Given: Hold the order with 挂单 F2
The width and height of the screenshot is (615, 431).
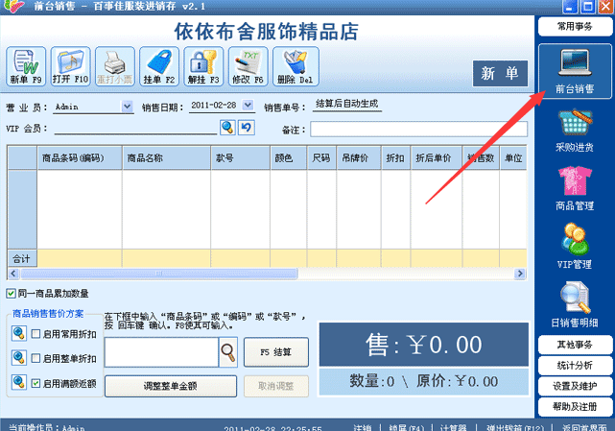Looking at the screenshot, I should (x=159, y=66).
